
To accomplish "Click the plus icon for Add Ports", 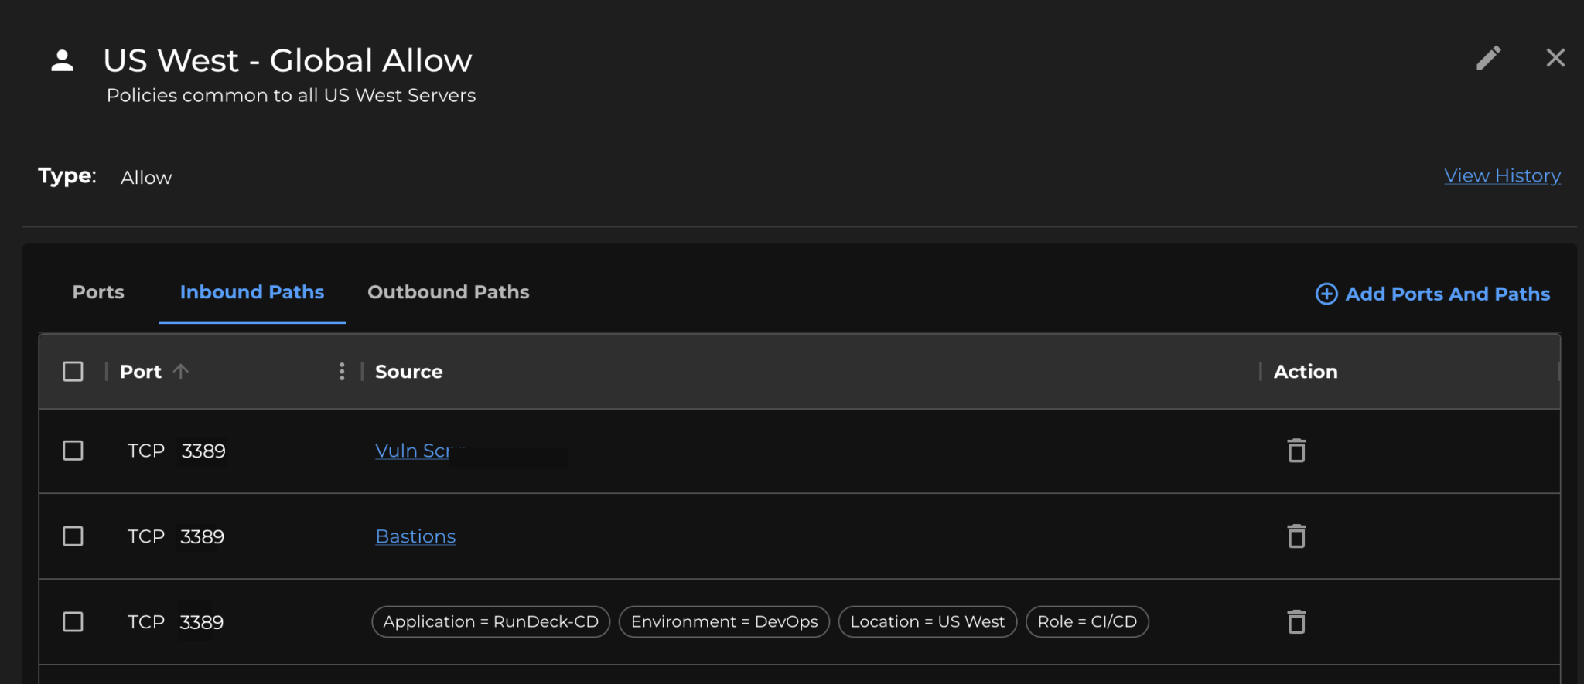I will 1326,294.
